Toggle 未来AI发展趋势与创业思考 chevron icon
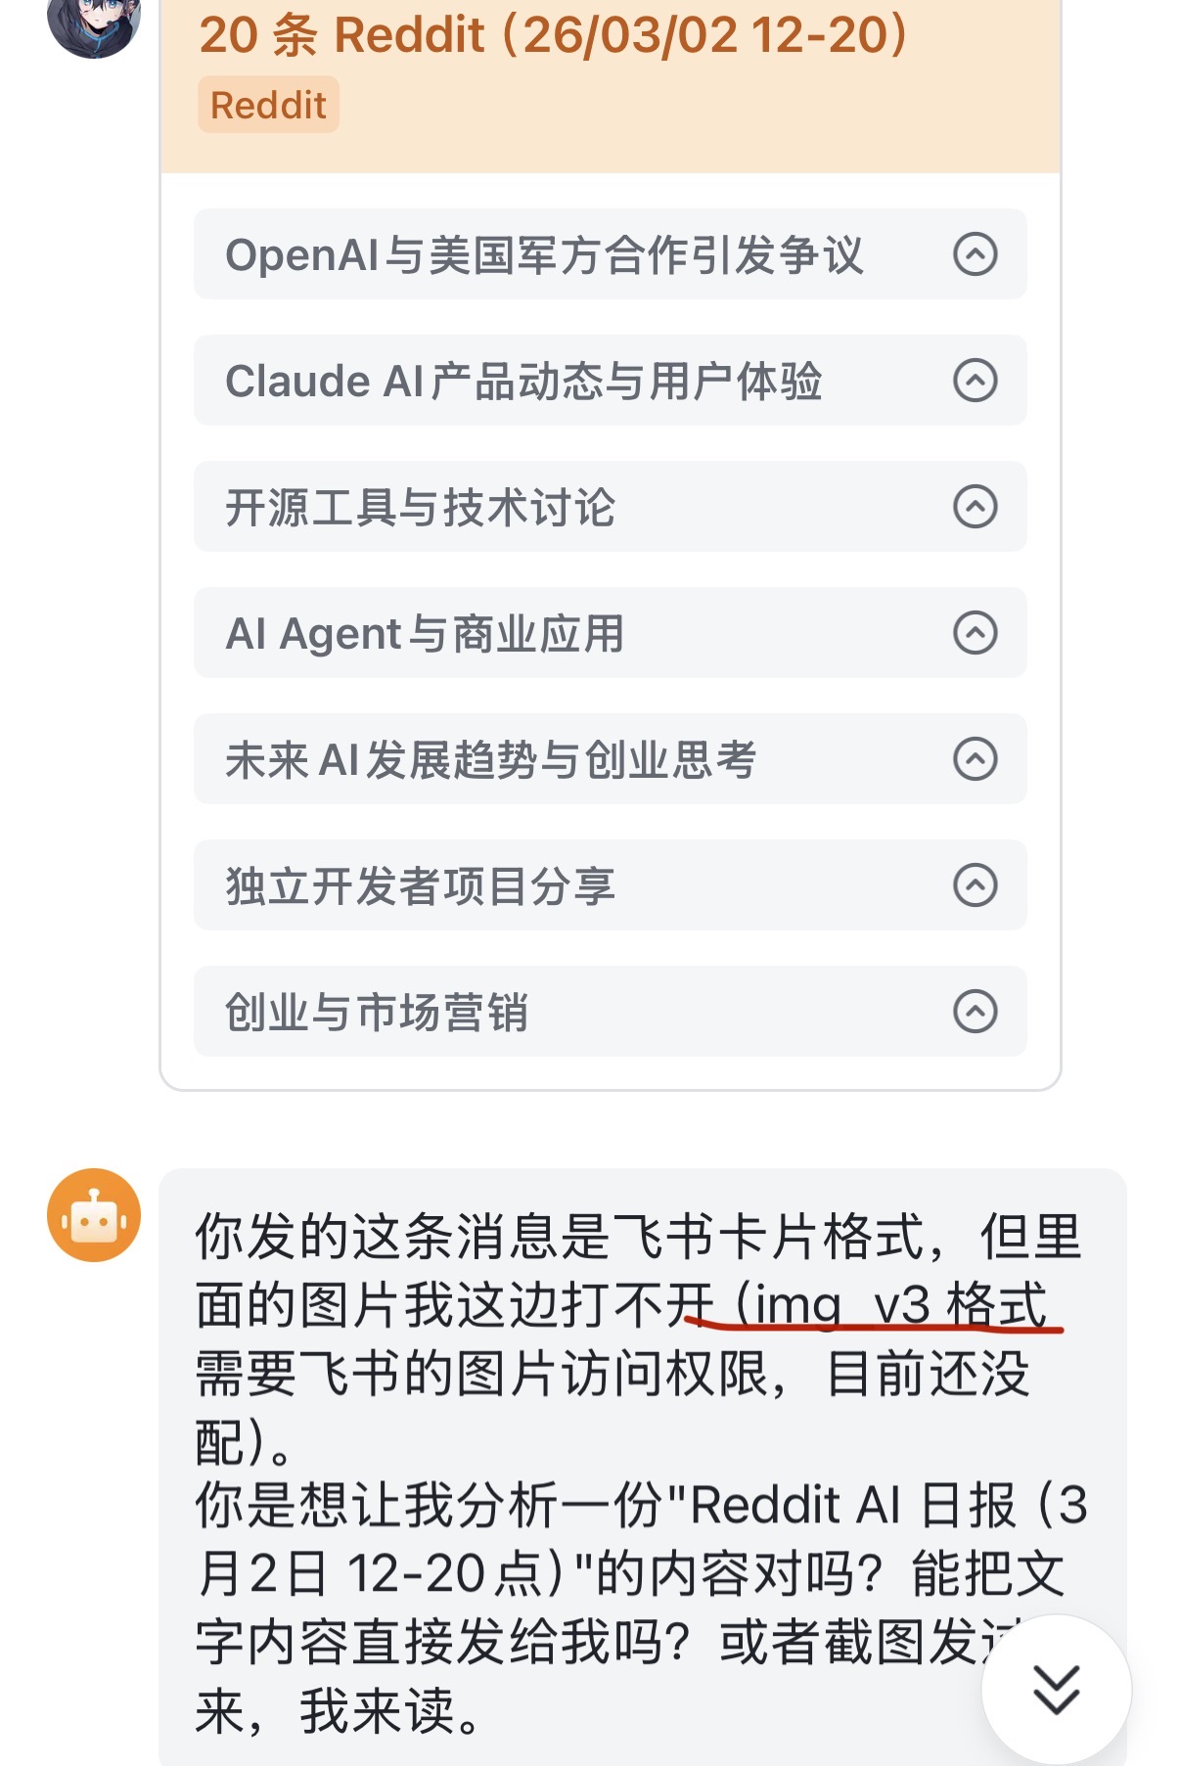Viewport: 1180px width, 1766px height. (975, 759)
